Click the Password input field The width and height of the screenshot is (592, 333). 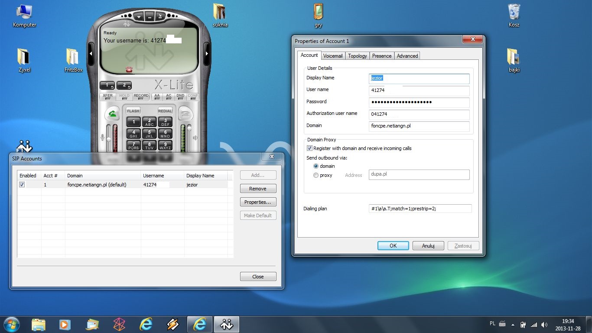pos(419,102)
